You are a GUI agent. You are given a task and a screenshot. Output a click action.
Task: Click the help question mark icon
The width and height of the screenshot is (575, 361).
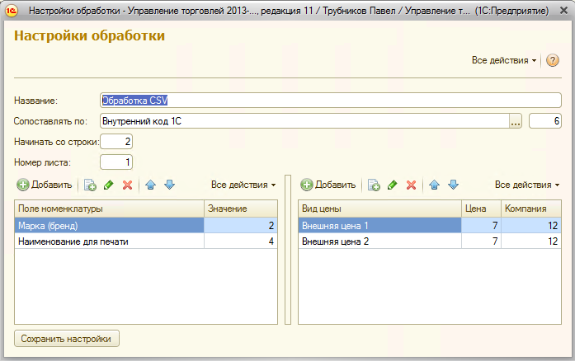pos(553,61)
